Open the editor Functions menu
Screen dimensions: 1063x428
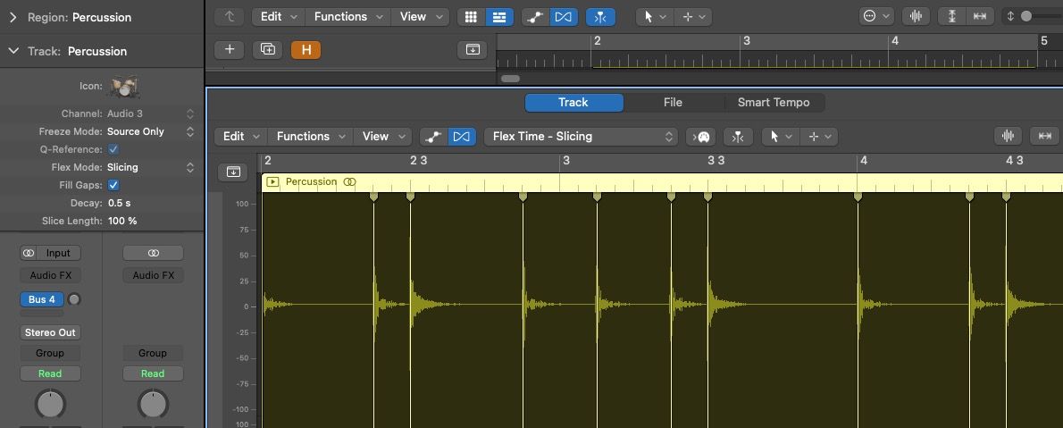click(x=311, y=137)
